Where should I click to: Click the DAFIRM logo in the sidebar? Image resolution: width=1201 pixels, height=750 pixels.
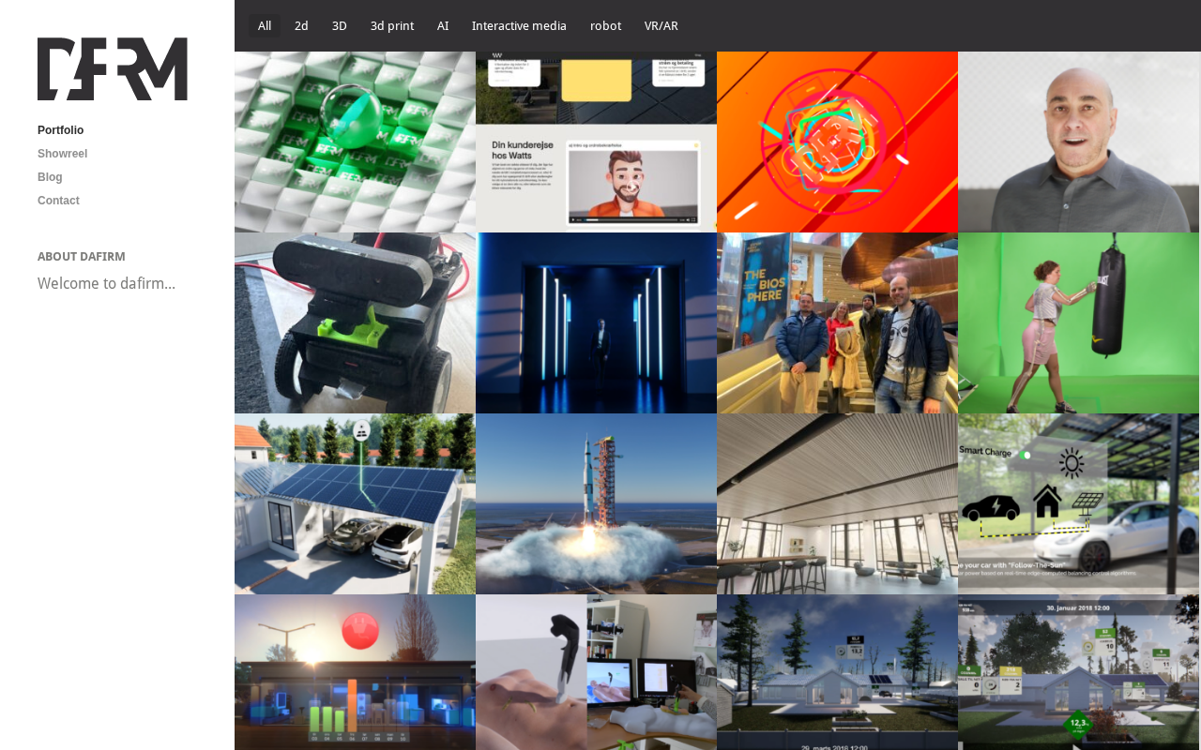[113, 69]
